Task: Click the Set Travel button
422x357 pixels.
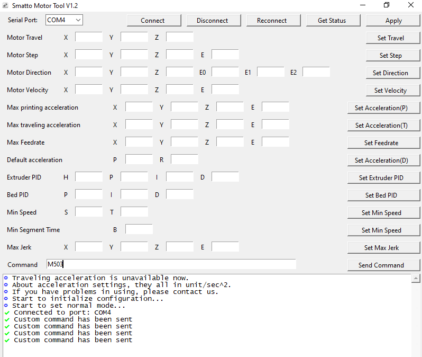Action: [393, 38]
